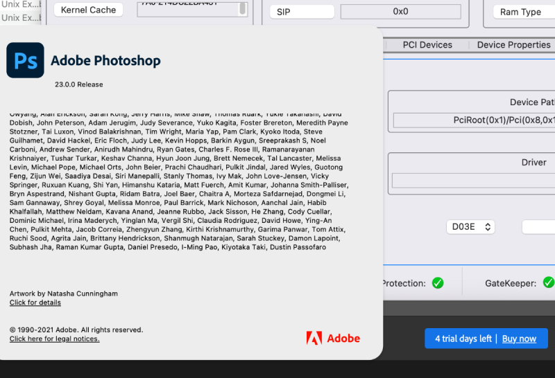Click the GateKeeper green checkmark icon
This screenshot has width=555, height=378.
click(x=549, y=282)
